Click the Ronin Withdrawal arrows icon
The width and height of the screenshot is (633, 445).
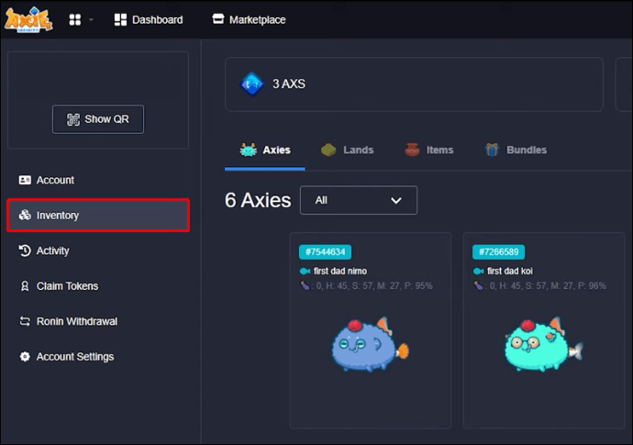coord(25,321)
